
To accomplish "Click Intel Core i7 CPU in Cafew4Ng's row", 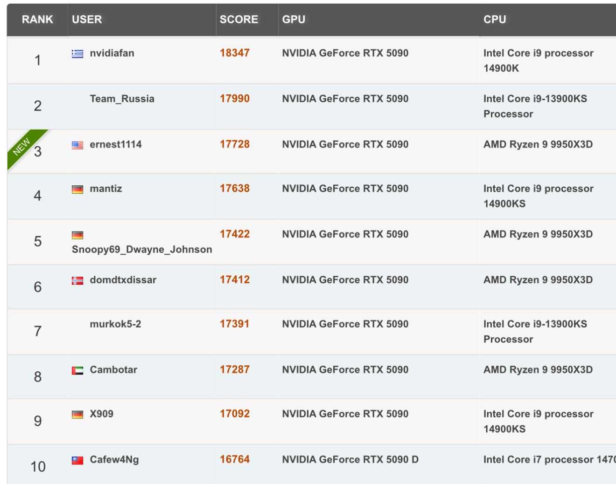I will [550, 460].
